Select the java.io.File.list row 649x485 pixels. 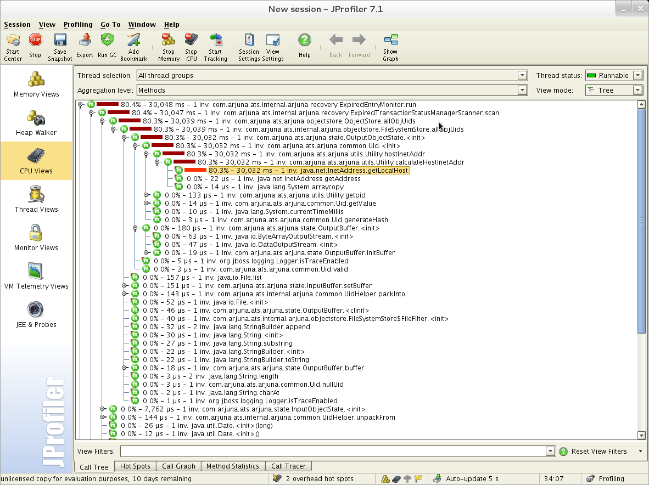pos(203,278)
